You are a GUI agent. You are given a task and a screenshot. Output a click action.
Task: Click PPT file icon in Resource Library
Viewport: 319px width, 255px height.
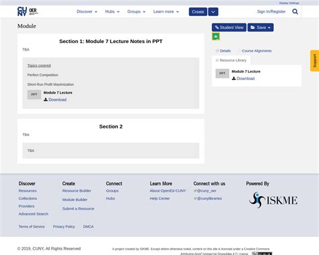222,73
